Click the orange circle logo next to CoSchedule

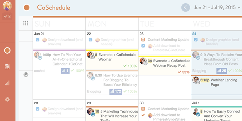(x=26, y=8)
